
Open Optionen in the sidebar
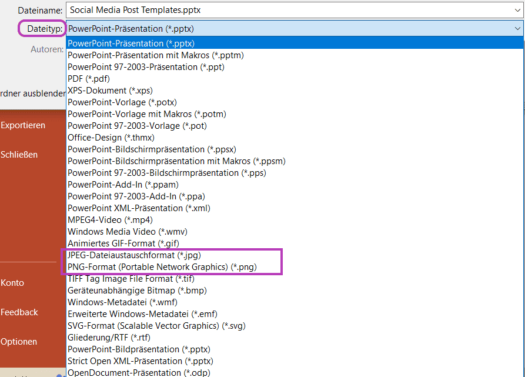[x=19, y=342]
